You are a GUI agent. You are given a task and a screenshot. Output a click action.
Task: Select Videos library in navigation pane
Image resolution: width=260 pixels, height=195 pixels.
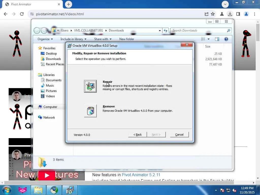50,96
